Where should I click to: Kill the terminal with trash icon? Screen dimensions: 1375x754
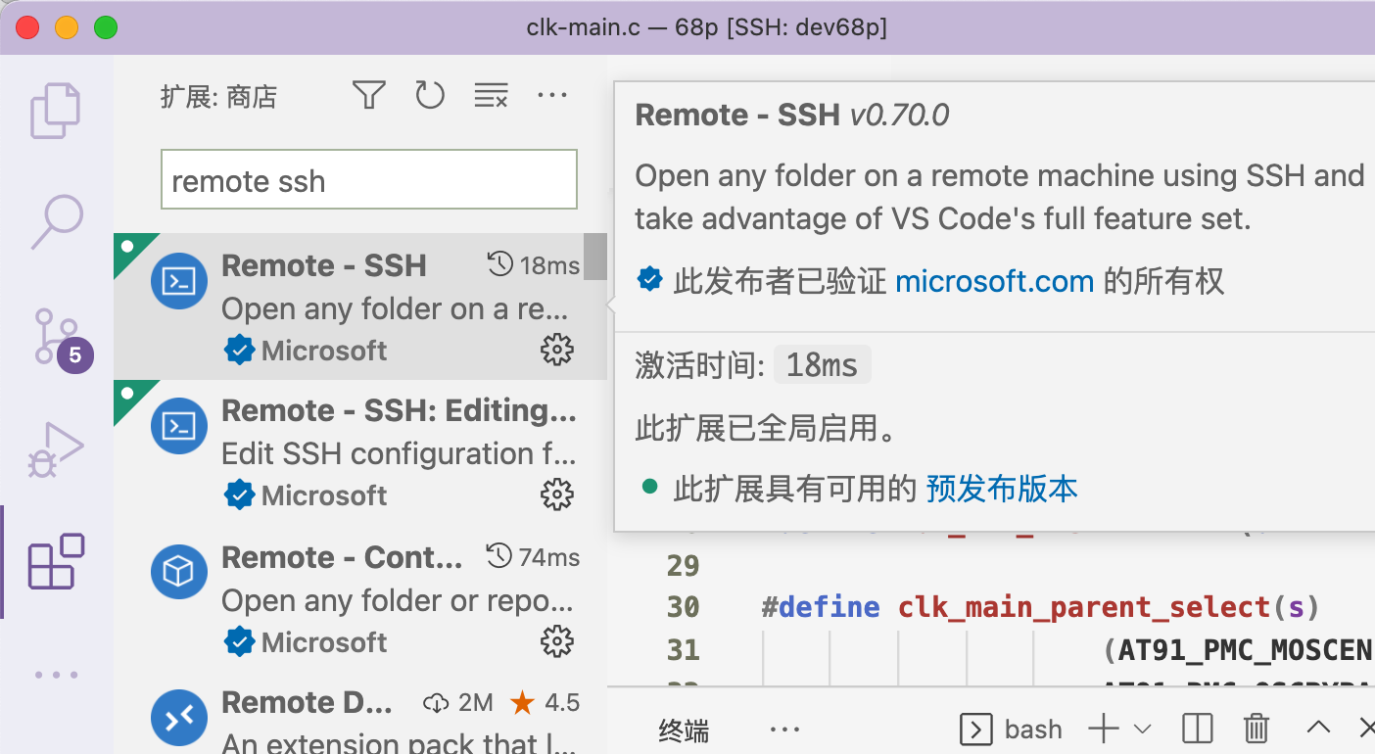(x=1256, y=729)
